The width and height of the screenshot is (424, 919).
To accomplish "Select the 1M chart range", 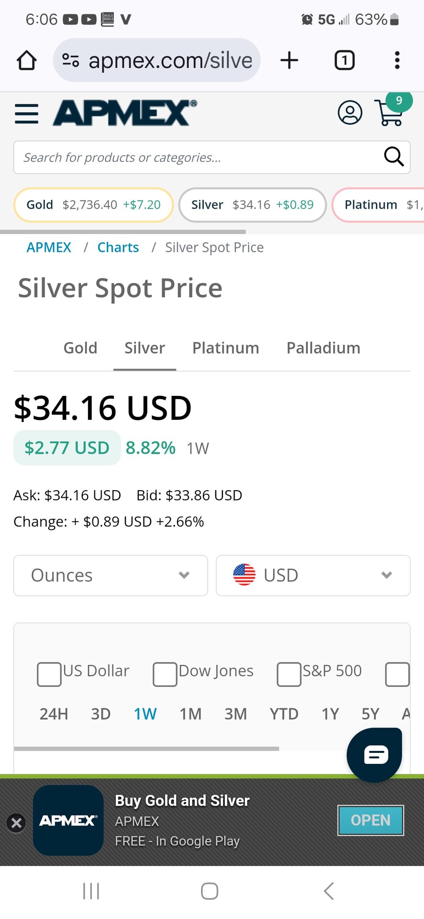I will (x=190, y=714).
